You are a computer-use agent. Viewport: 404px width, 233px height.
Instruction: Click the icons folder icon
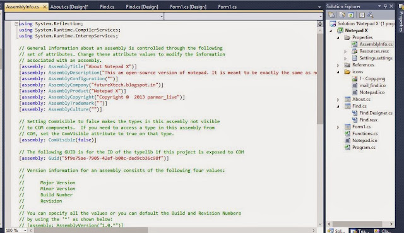(347, 72)
